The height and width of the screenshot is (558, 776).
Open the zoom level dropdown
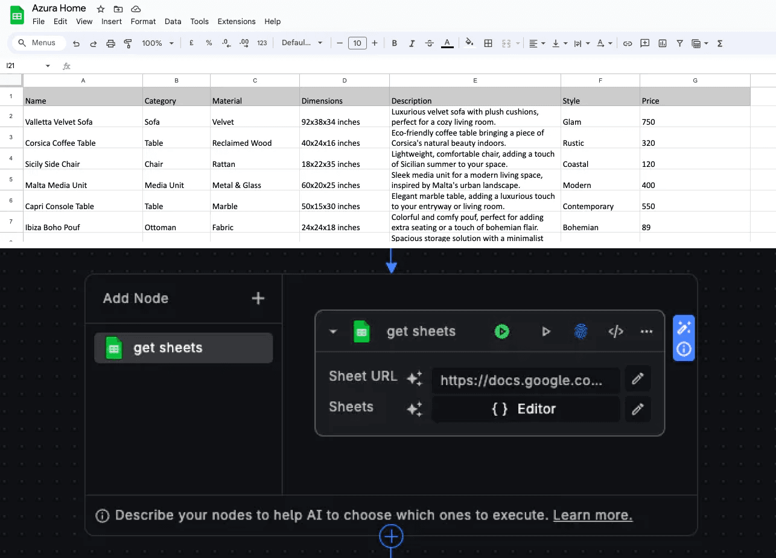(157, 43)
